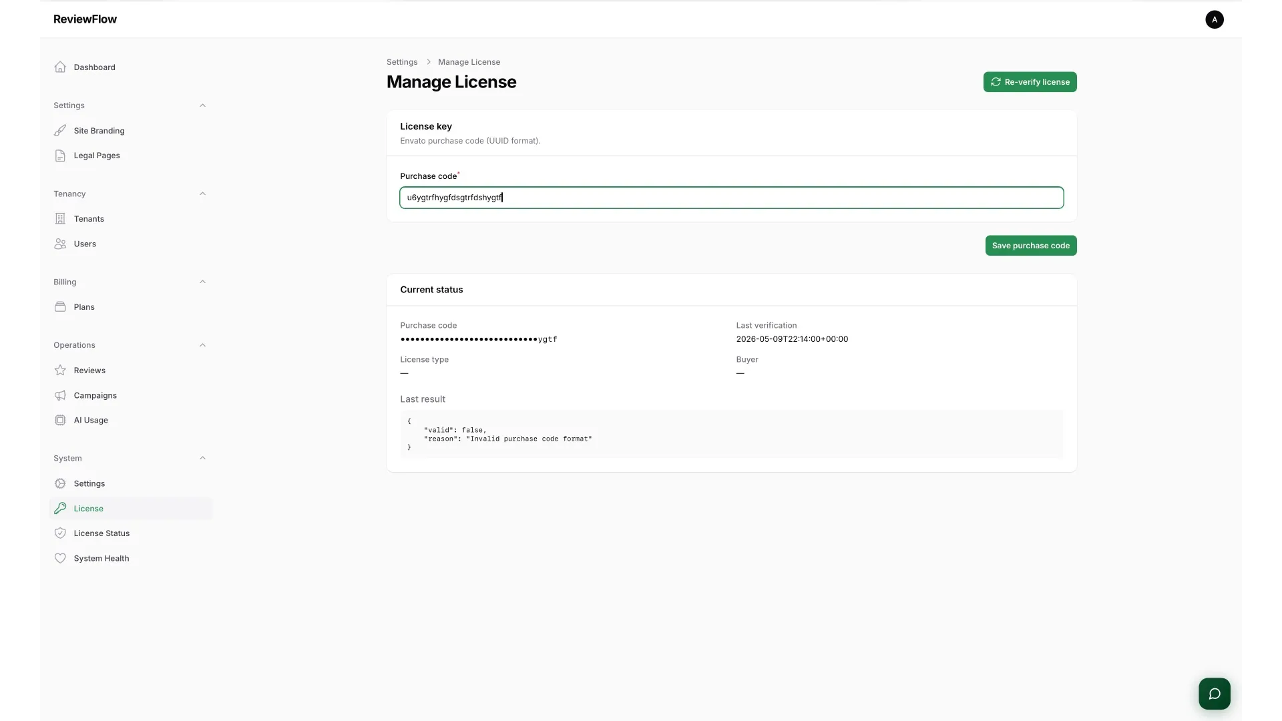Click Save purchase code button
This screenshot has width=1282, height=721.
[1030, 246]
